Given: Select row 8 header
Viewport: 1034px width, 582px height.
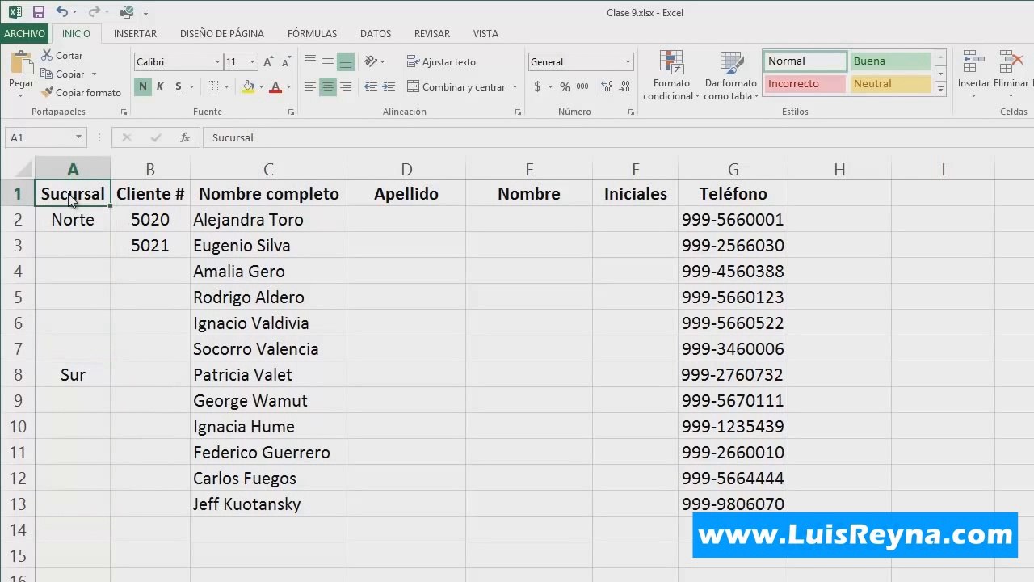Looking at the screenshot, I should (17, 375).
